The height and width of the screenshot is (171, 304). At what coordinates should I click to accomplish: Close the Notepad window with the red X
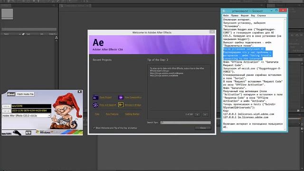[x=283, y=10]
